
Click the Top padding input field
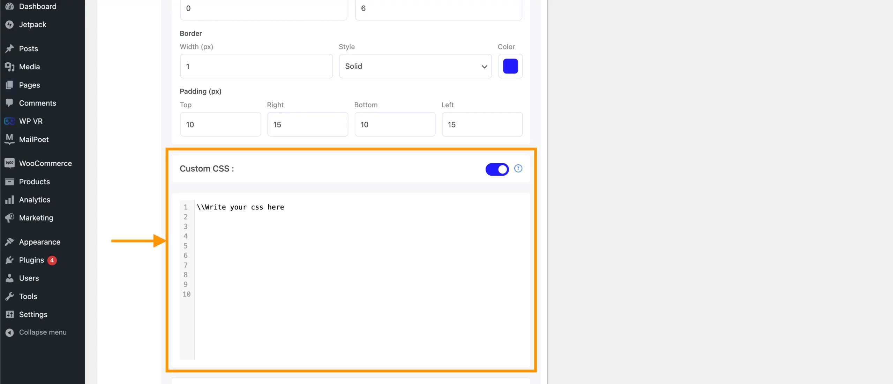click(220, 125)
